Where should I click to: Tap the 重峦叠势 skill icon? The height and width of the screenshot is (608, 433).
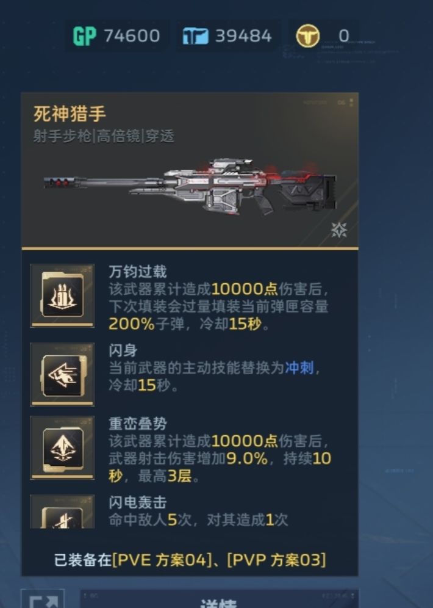[x=62, y=448]
